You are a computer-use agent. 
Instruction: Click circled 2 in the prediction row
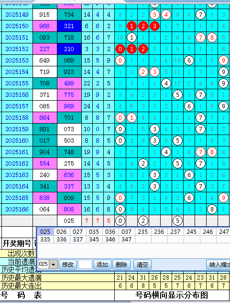(143, 220)
